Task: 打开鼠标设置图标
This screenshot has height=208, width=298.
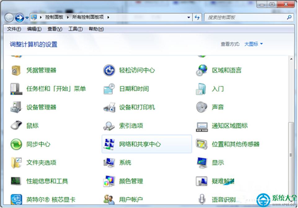Action: tap(32, 126)
